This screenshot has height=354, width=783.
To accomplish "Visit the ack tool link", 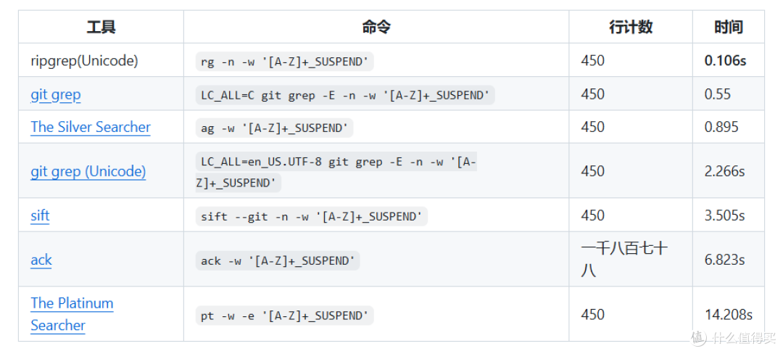I will (x=41, y=260).
